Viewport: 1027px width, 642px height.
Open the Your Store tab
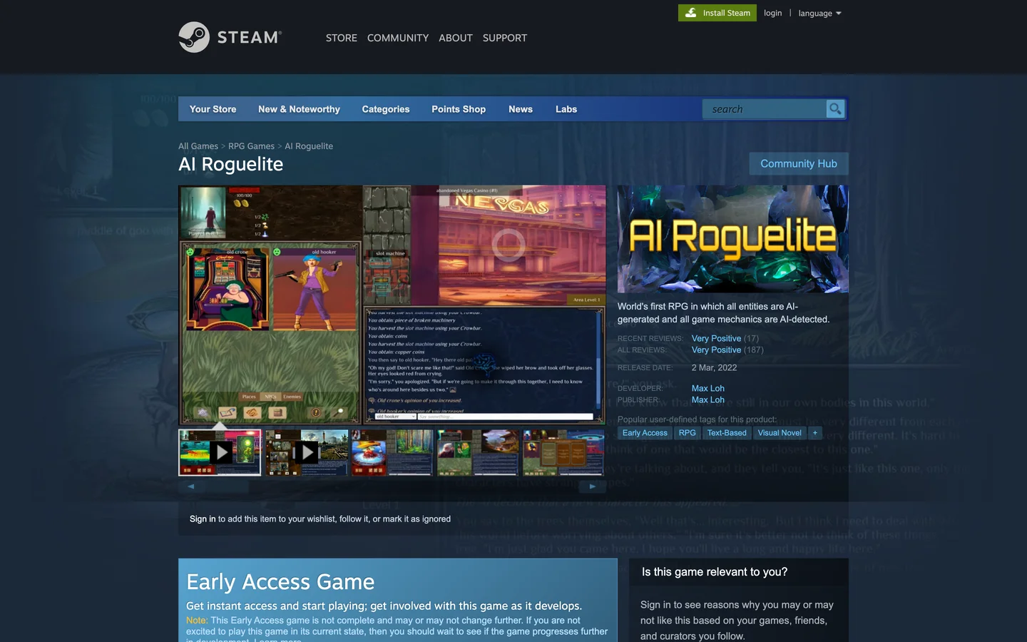tap(213, 109)
